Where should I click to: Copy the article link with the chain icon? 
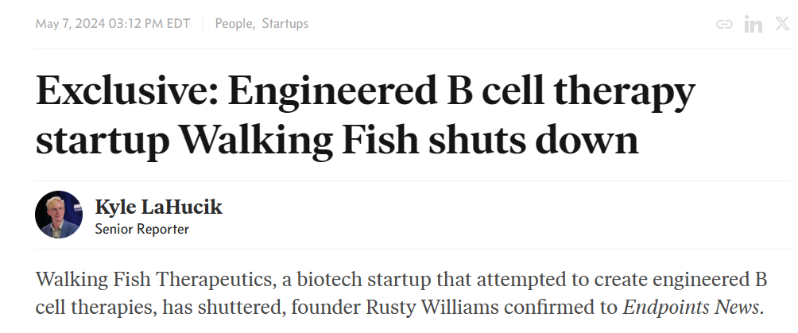click(724, 24)
